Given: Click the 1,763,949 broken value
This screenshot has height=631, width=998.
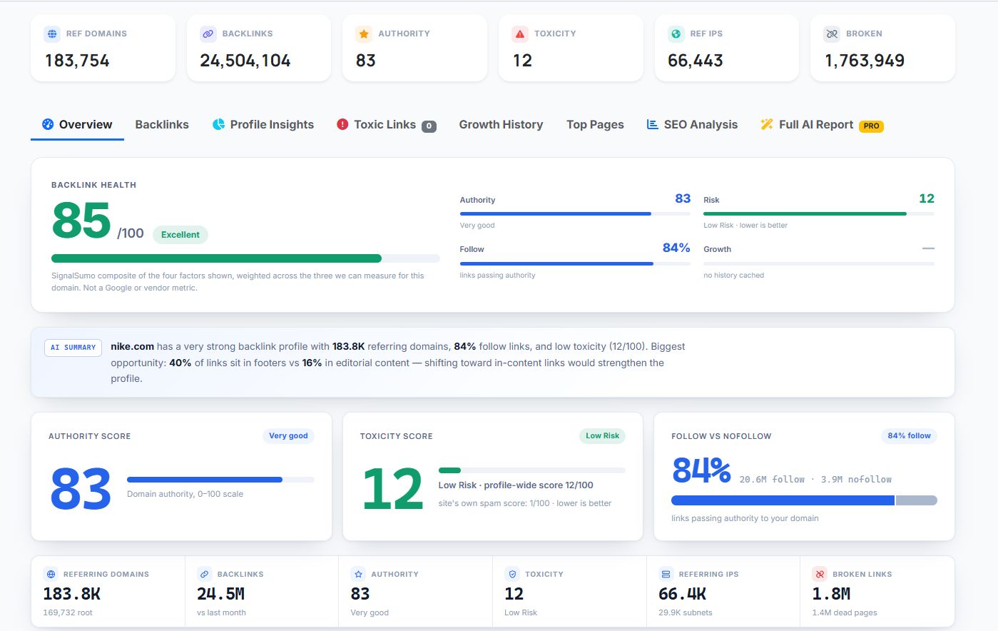Looking at the screenshot, I should click(865, 61).
